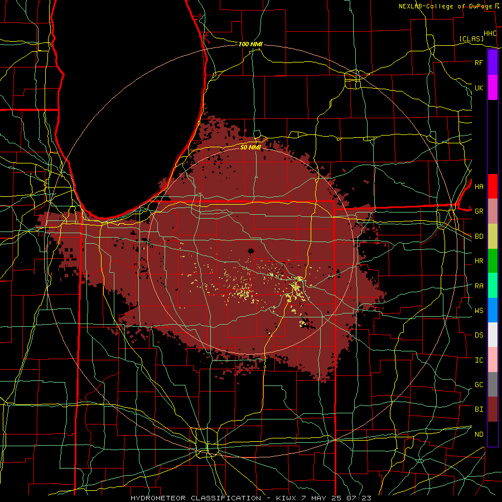
Task: Click the [CLAS] units label
Action: [471, 38]
